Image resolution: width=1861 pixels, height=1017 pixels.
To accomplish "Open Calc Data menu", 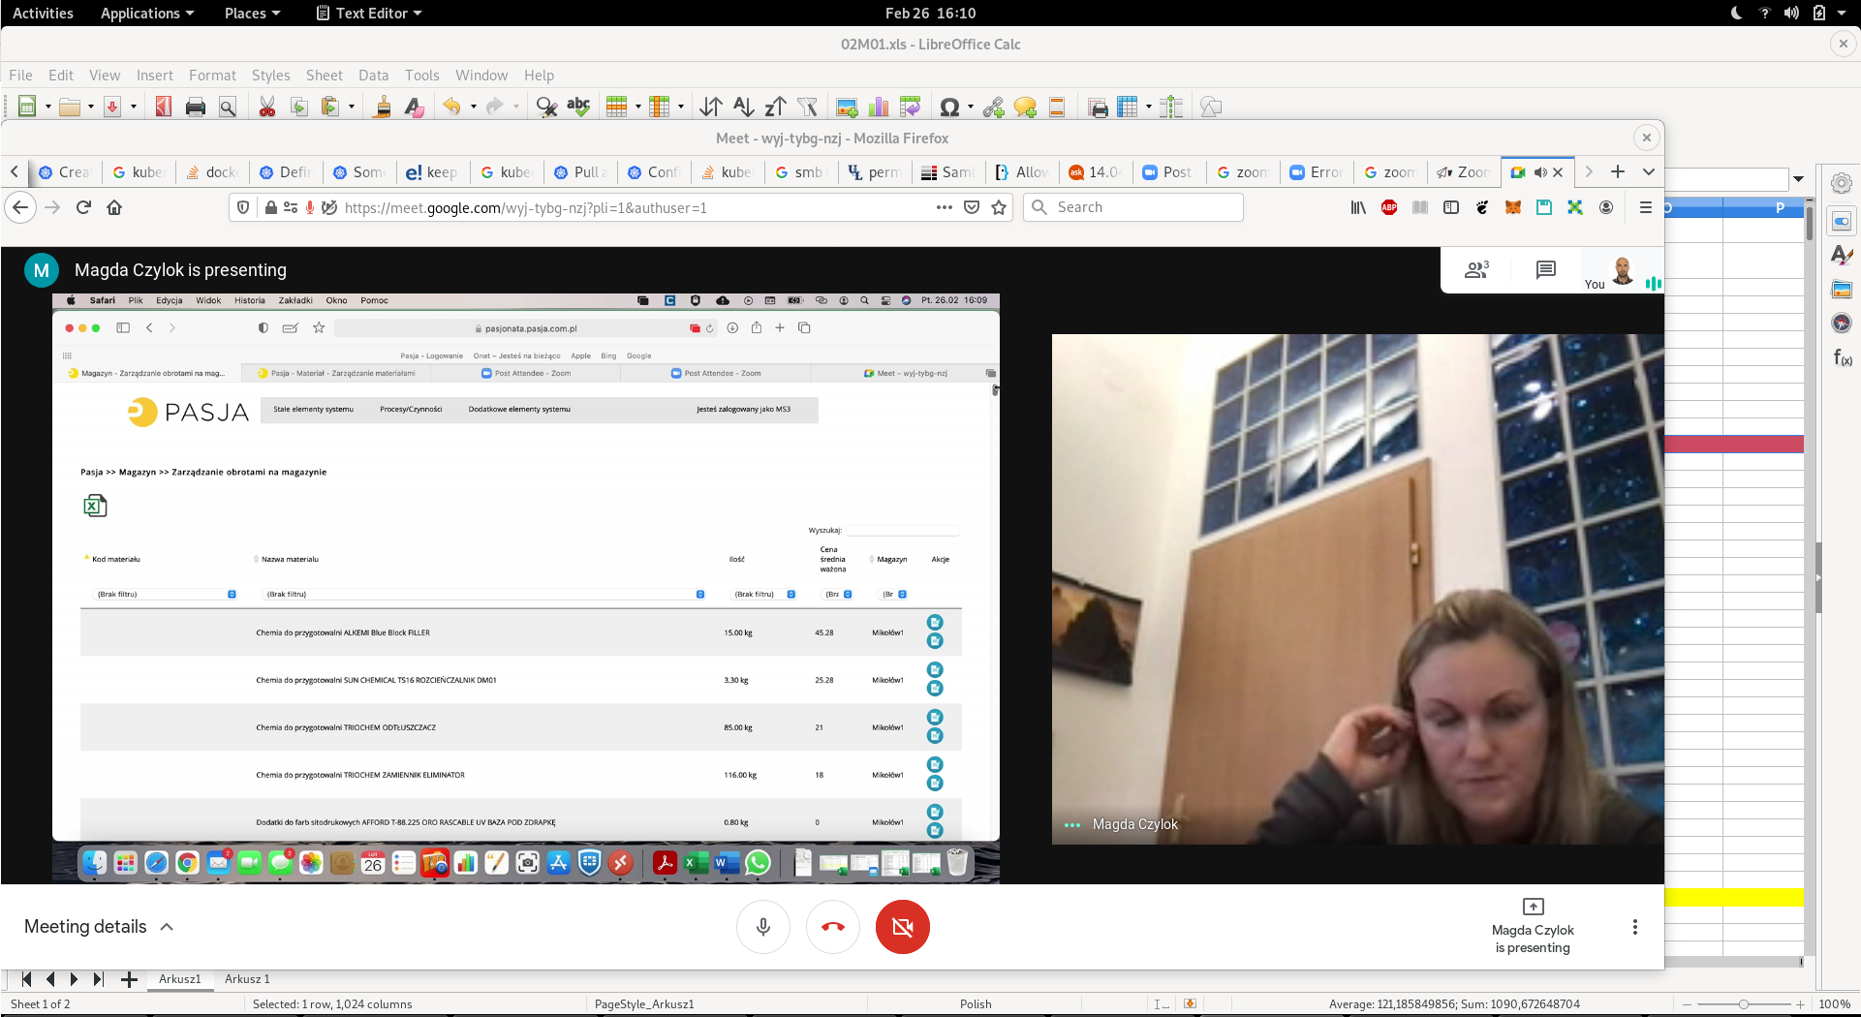I will pyautogui.click(x=373, y=76).
